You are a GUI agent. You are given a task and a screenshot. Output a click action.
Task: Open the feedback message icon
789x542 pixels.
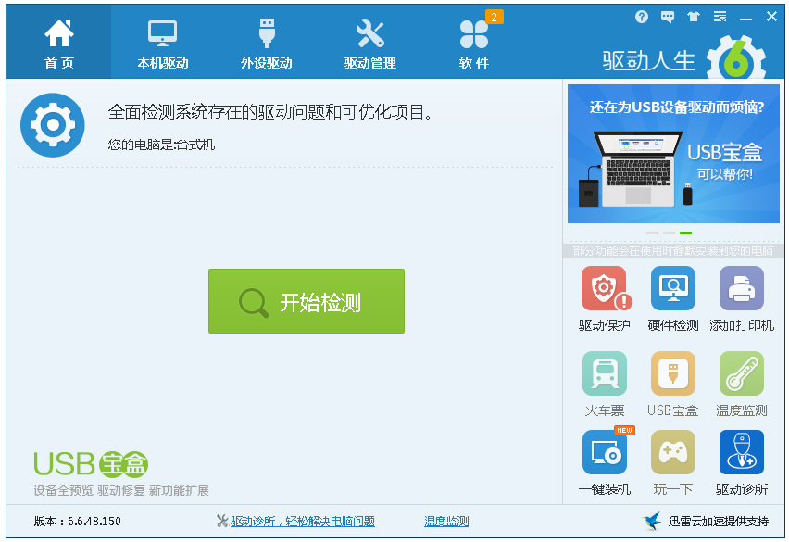[668, 17]
